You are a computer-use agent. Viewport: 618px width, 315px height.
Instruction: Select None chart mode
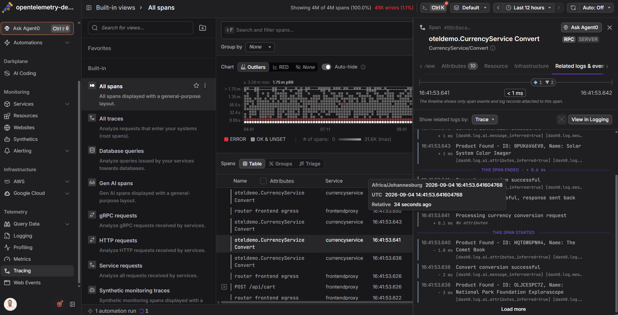point(305,67)
